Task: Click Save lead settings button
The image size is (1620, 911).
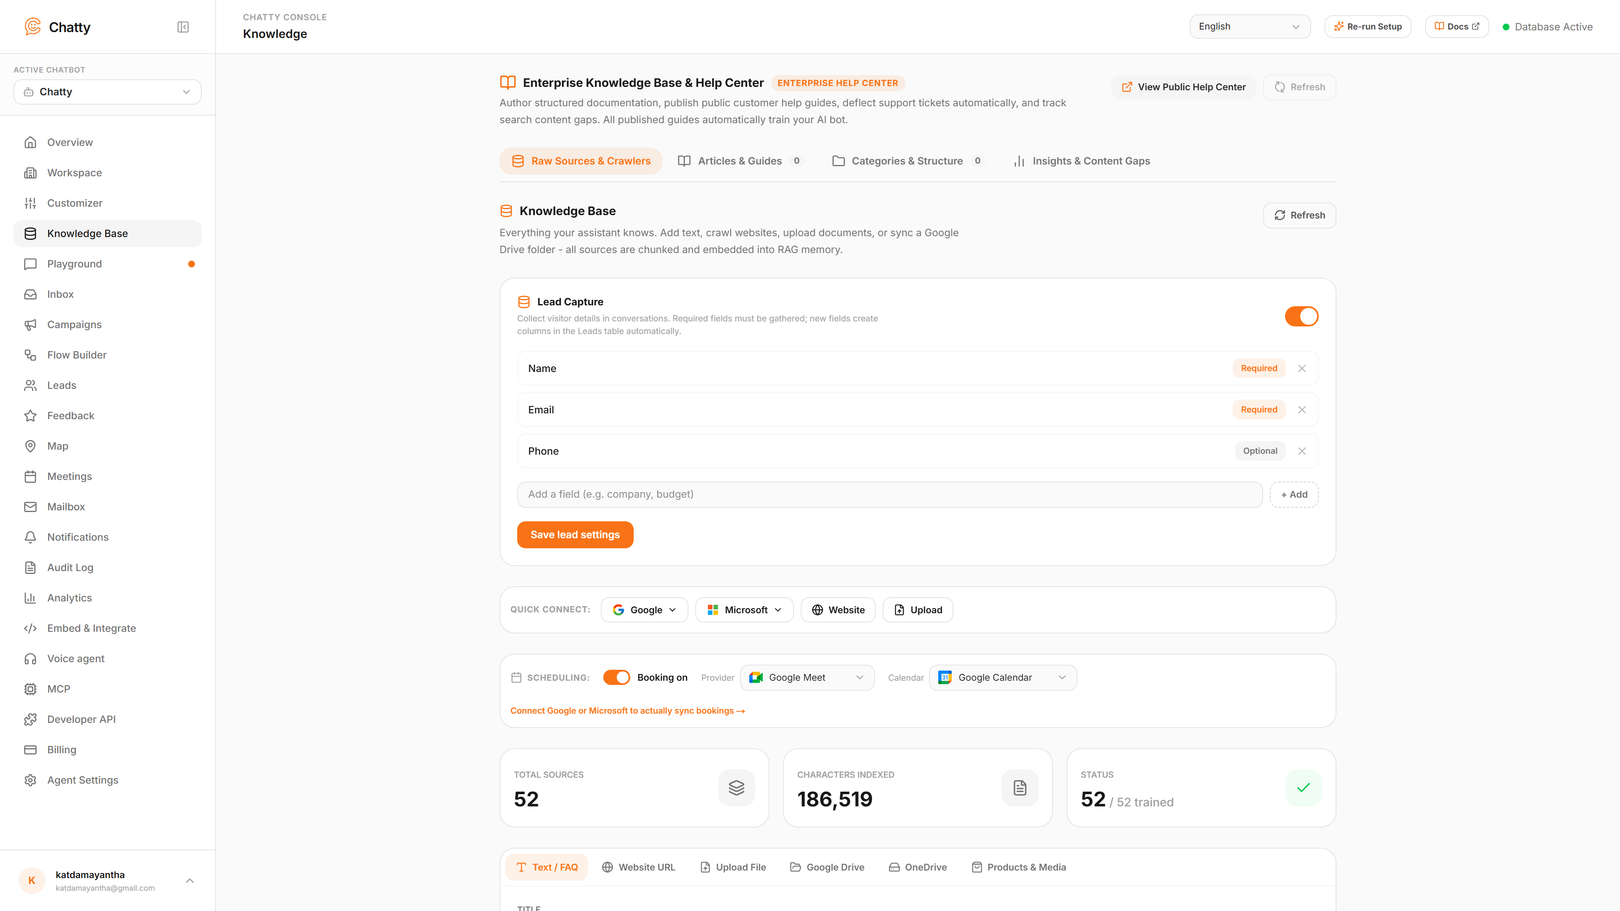Action: pos(575,535)
